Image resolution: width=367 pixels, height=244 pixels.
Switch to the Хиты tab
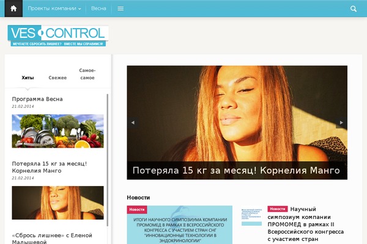(x=28, y=77)
